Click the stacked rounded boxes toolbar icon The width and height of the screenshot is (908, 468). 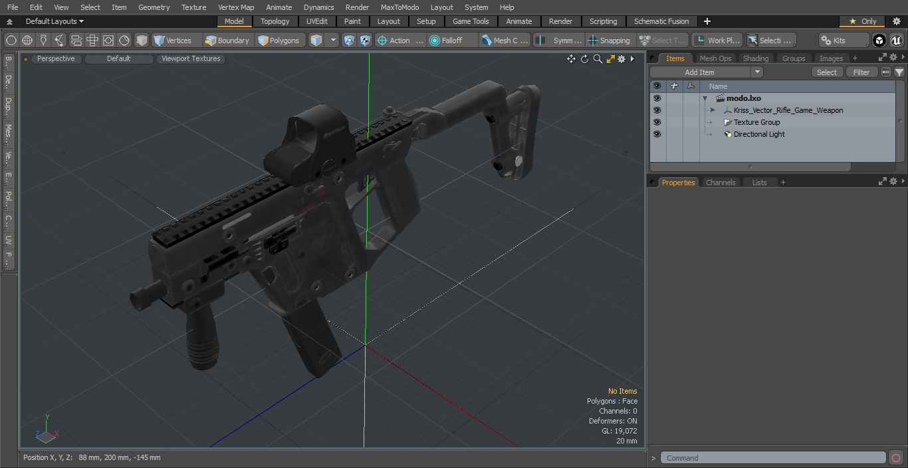(76, 40)
